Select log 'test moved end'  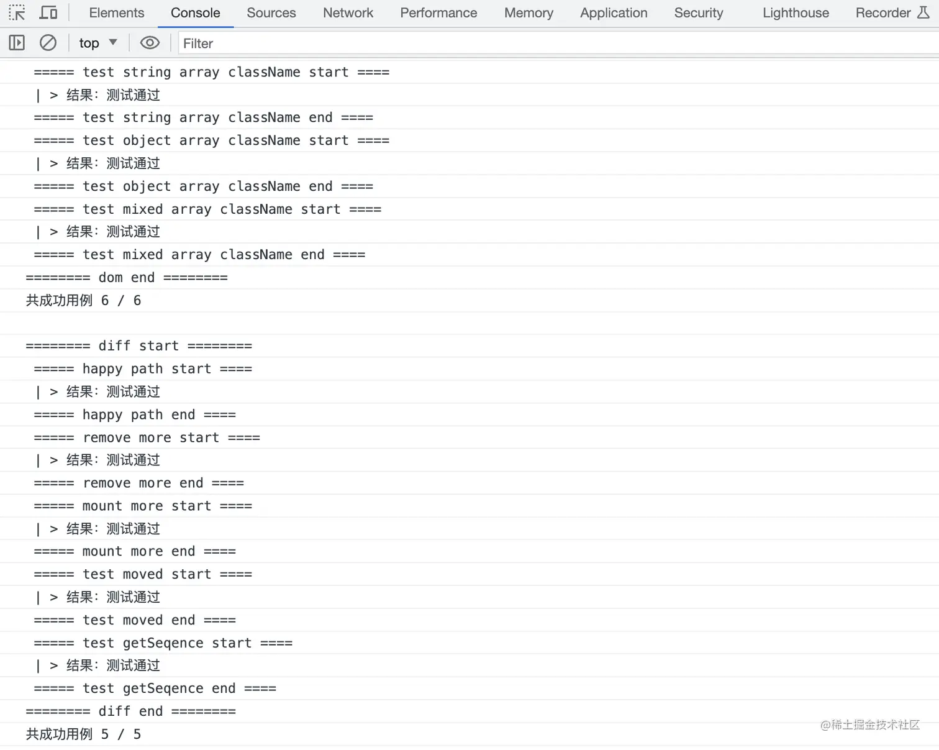(x=469, y=620)
